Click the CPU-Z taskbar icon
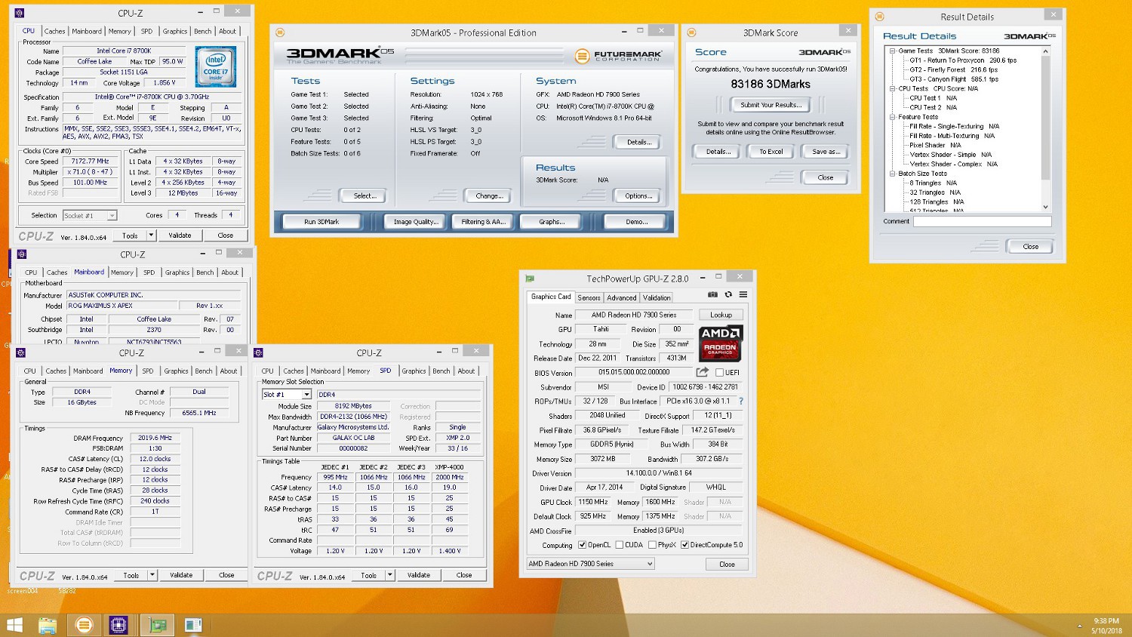Screen dimensions: 1132x637 point(118,625)
